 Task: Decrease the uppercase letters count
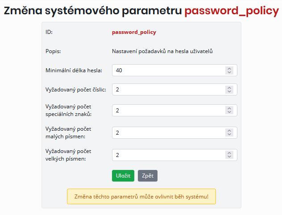(x=229, y=157)
